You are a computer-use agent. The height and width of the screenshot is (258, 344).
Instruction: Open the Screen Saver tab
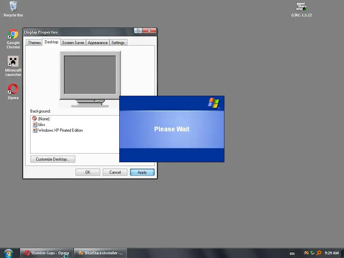pyautogui.click(x=73, y=43)
